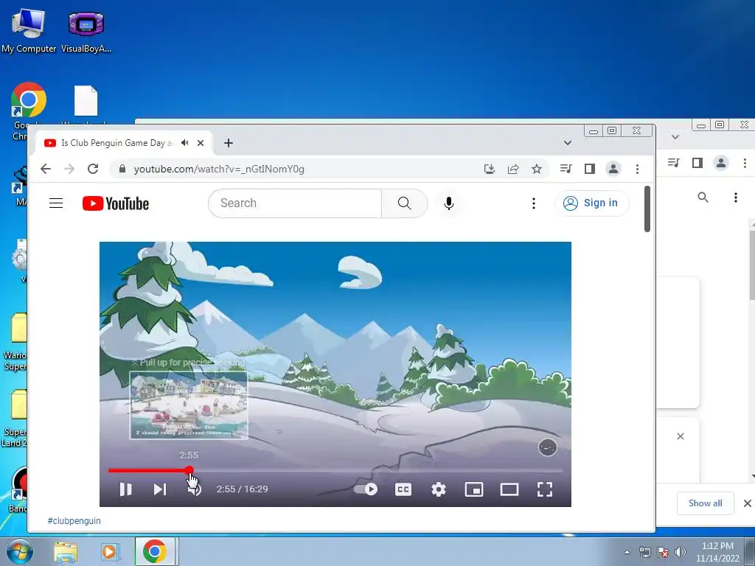This screenshot has width=755, height=566.
Task: Enable theater mode
Action: tap(509, 489)
